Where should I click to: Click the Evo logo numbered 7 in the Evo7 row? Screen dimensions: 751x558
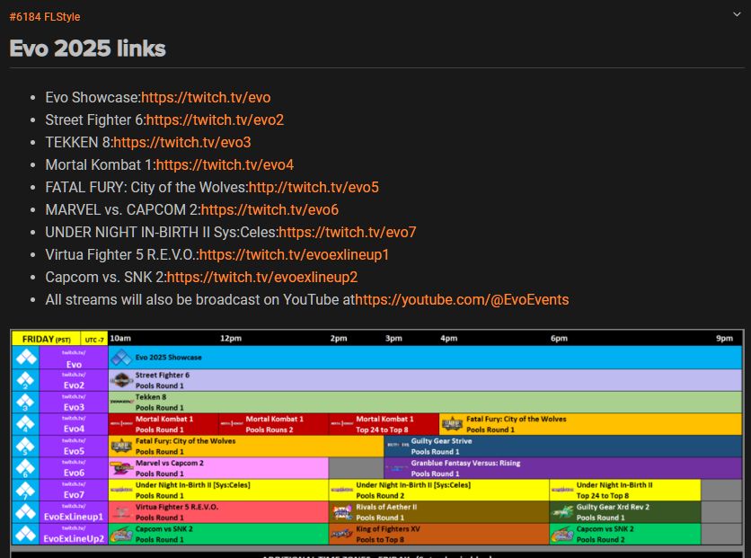[x=26, y=490]
